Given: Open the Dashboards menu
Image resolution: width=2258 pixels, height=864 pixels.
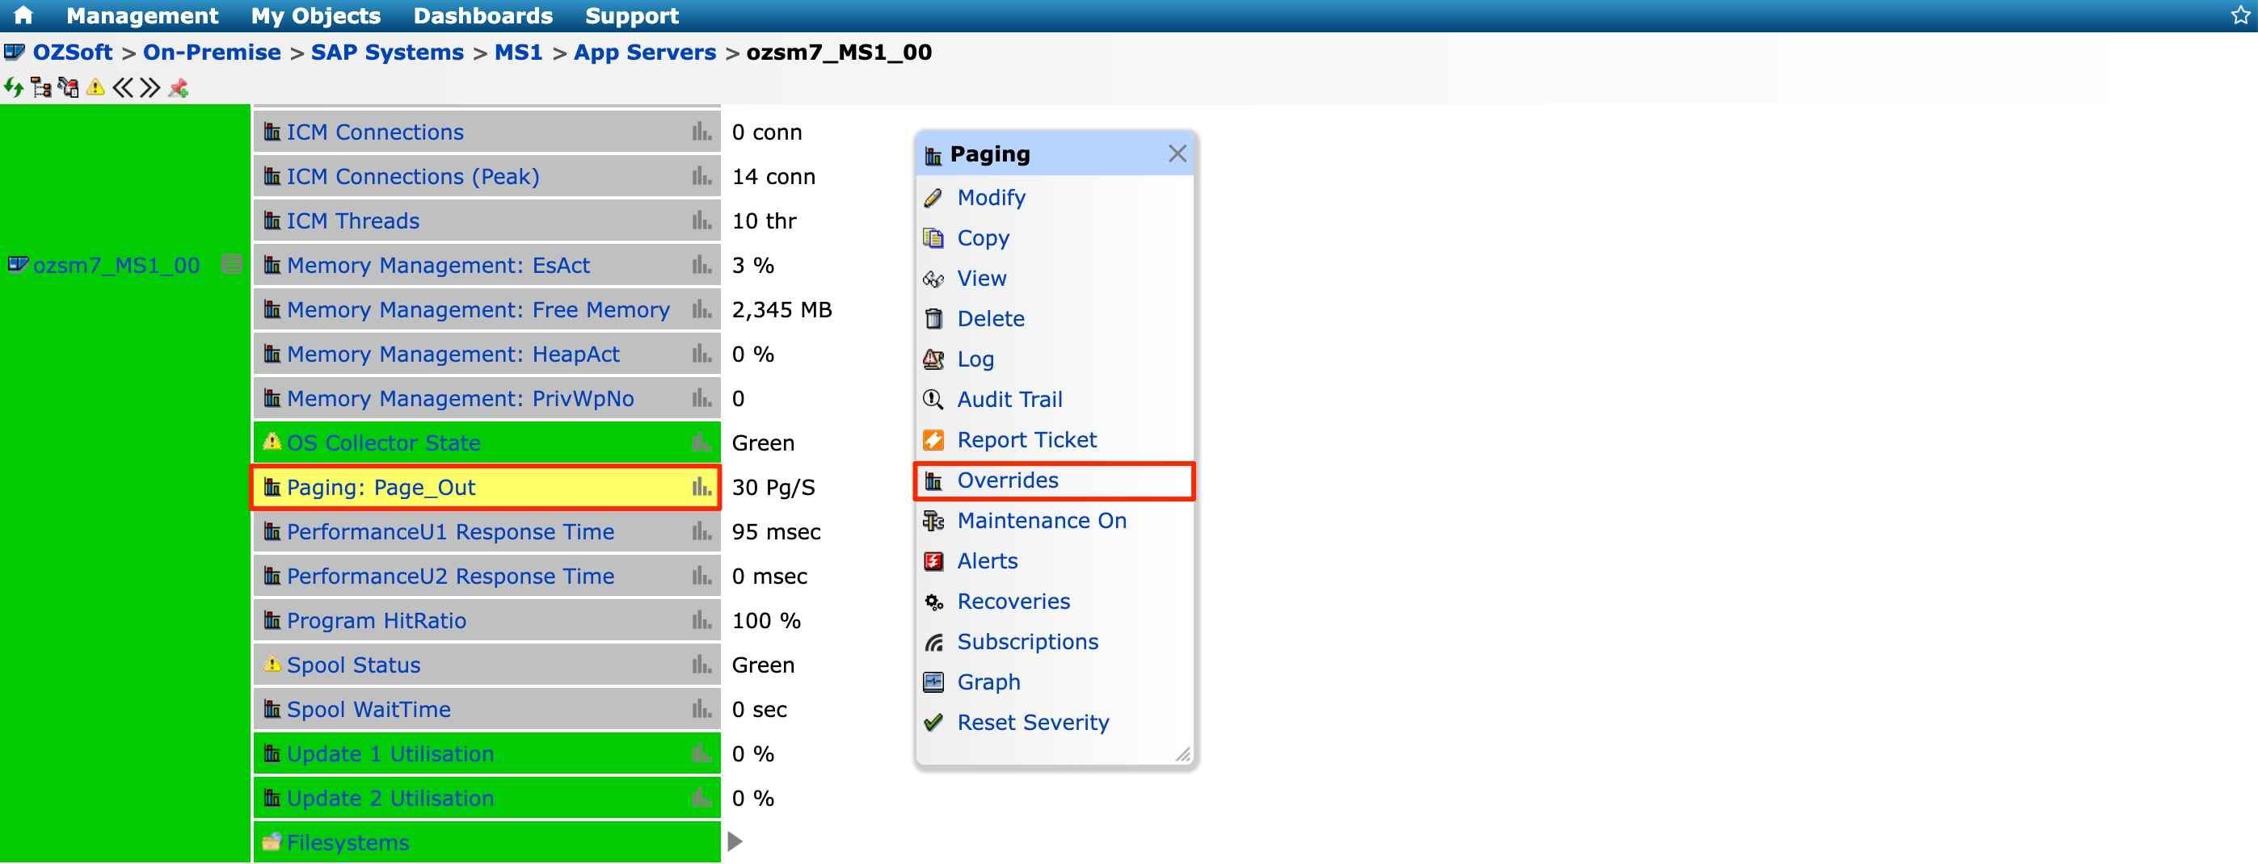Looking at the screenshot, I should 482,16.
